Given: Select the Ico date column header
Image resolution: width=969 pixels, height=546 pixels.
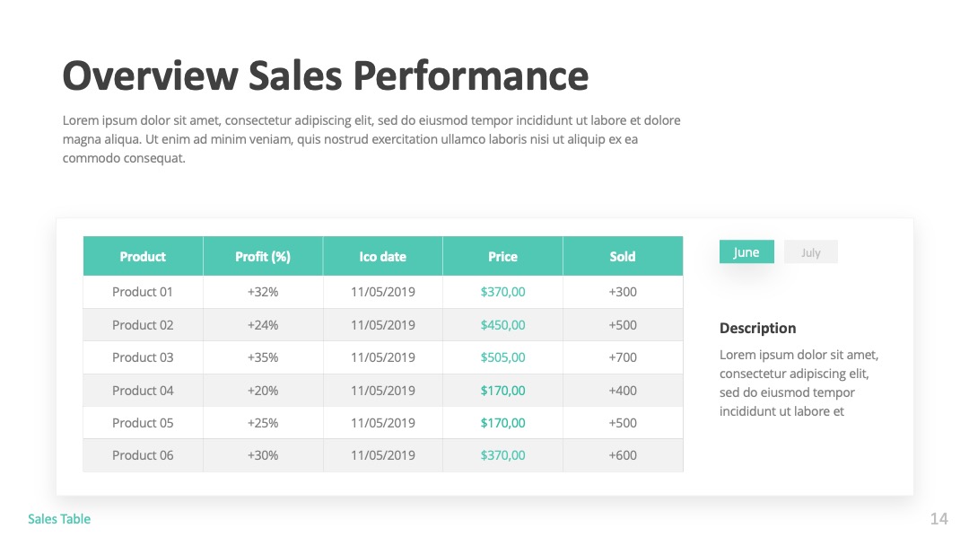Looking at the screenshot, I should coord(382,256).
